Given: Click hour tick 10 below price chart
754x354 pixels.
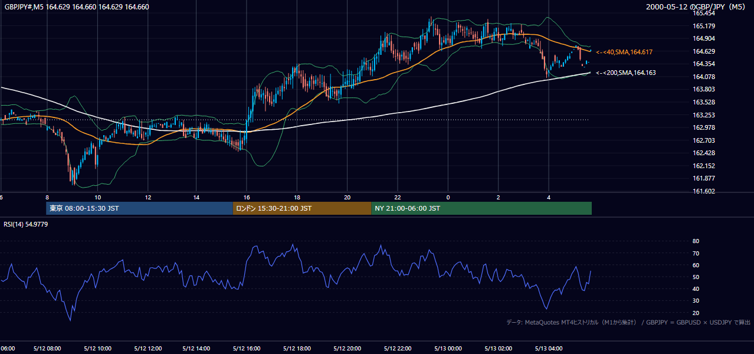Looking at the screenshot, I should point(97,197).
